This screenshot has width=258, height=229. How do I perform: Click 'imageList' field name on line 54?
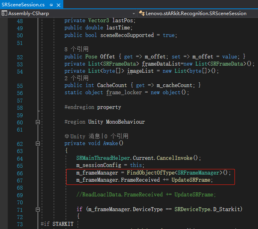point(141,71)
